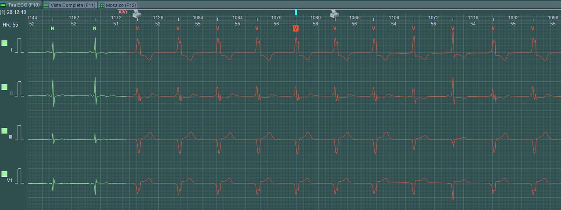Viewport: 561px width, 210px height.
Task: Toggle the lead II green checkbox
Action: [5, 87]
